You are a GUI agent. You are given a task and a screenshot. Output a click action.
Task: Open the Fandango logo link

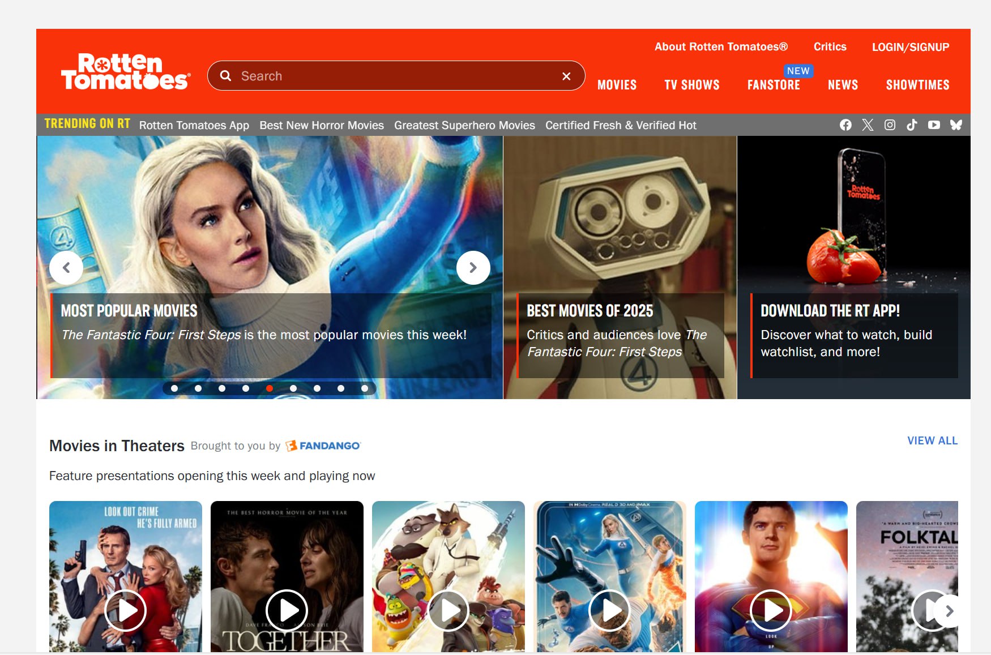(x=323, y=446)
